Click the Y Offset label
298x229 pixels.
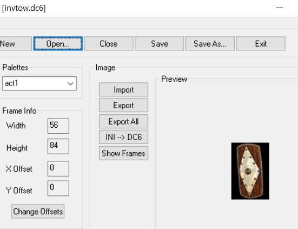tap(19, 191)
